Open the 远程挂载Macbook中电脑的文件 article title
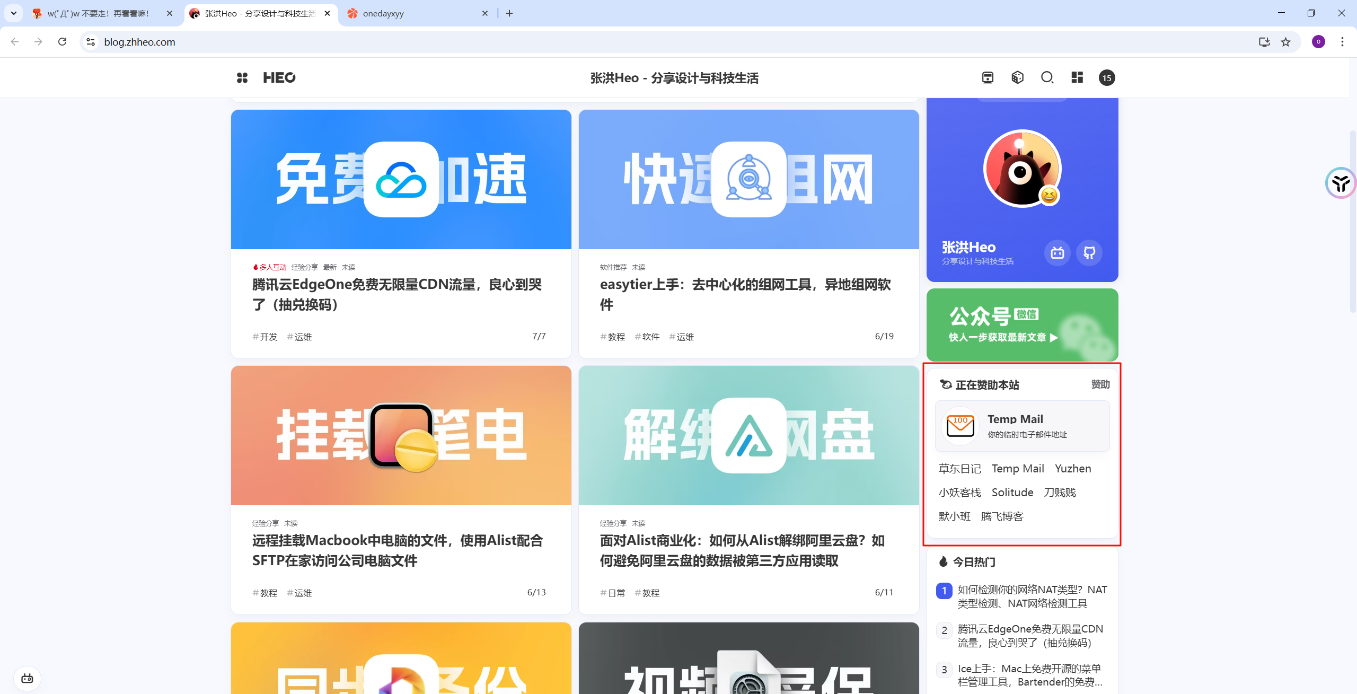The width and height of the screenshot is (1357, 694). [398, 551]
